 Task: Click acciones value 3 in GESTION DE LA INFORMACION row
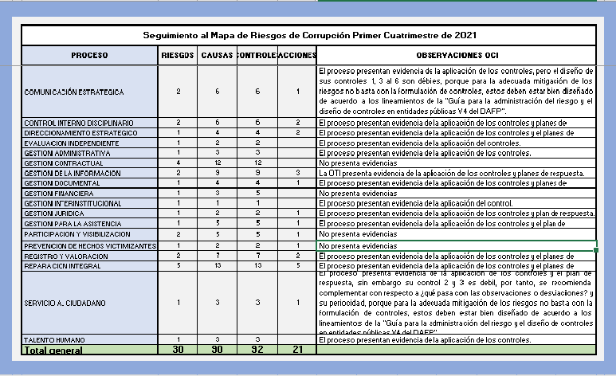click(x=298, y=173)
